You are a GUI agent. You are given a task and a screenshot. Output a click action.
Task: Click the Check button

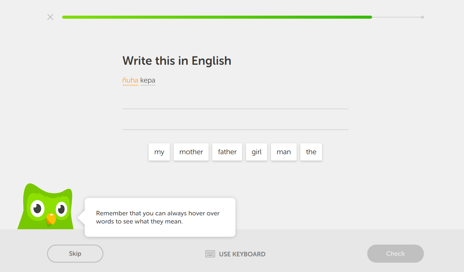coord(396,254)
